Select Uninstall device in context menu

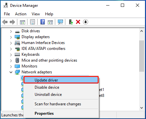(x=48, y=95)
